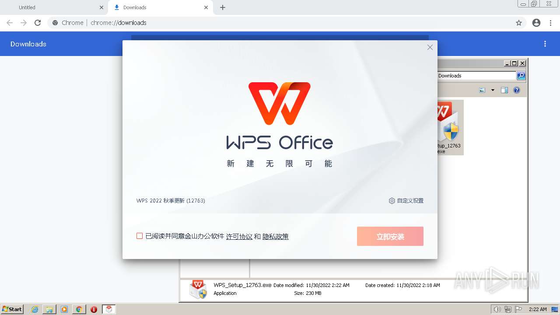
Task: Toggle the Explorer preview pane icon
Action: click(x=504, y=90)
